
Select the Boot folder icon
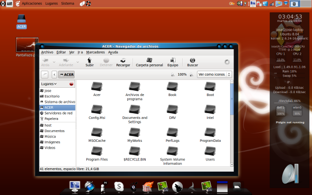tap(210, 87)
